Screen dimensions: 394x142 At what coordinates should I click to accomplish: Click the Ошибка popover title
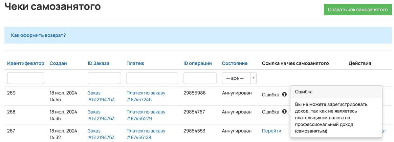point(304,92)
